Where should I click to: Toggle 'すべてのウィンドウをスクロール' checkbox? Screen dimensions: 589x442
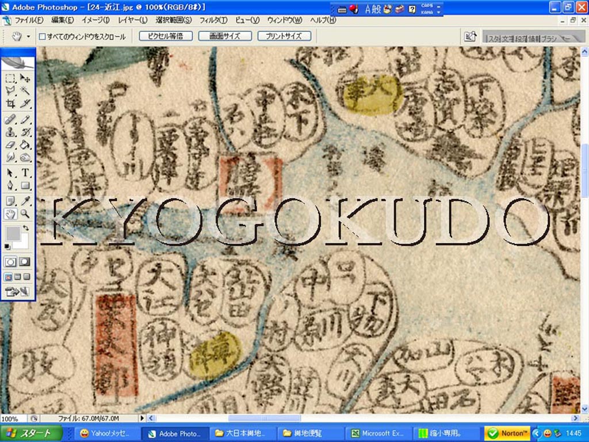tap(43, 36)
